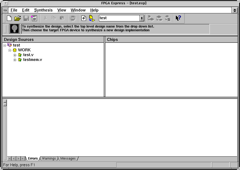This screenshot has height=170, width=240.
Task: Open the Help menu
Action: tap(94, 10)
